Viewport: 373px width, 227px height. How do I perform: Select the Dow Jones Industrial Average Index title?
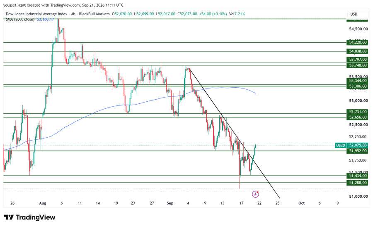click(36, 14)
